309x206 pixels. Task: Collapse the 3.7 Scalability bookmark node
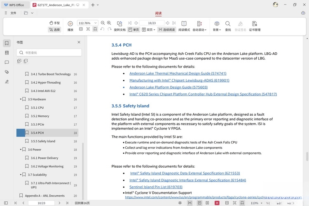click(x=21, y=175)
